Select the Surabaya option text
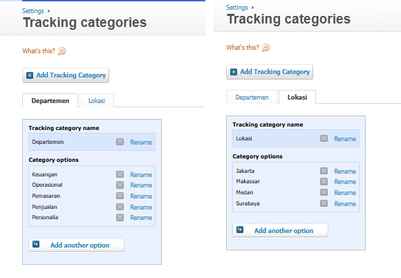Image resolution: width=401 pixels, height=278 pixels. 248,203
